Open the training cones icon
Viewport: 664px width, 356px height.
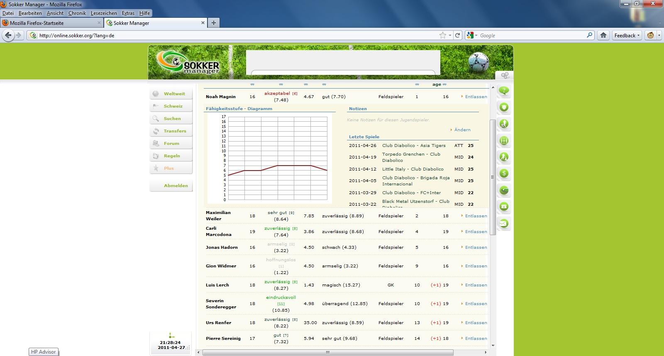point(504,157)
